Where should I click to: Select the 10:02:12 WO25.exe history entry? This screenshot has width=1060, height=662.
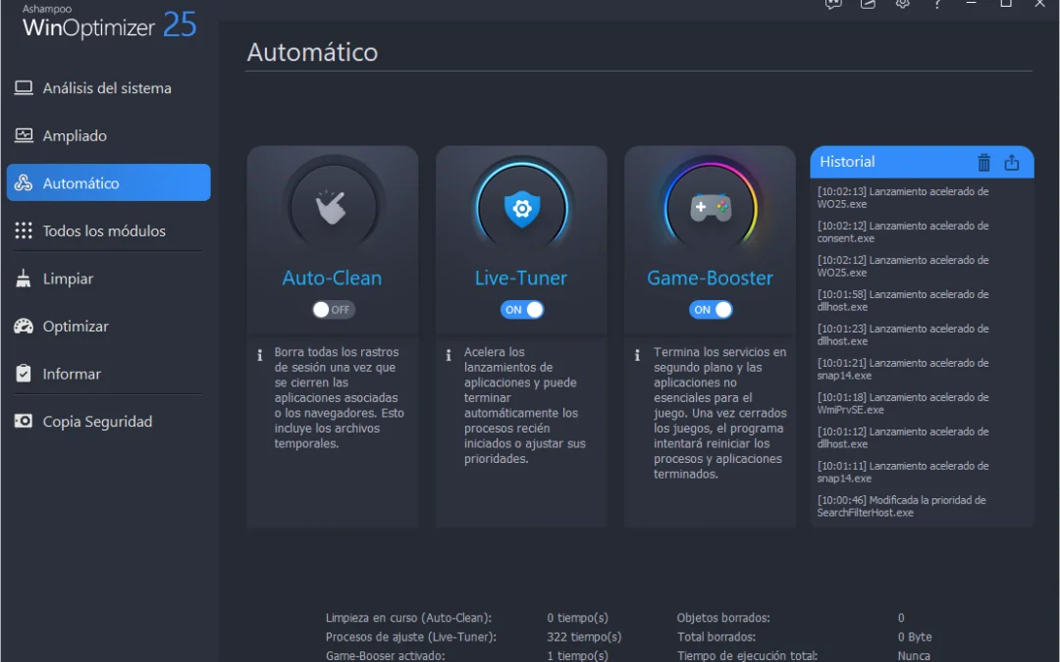[903, 266]
